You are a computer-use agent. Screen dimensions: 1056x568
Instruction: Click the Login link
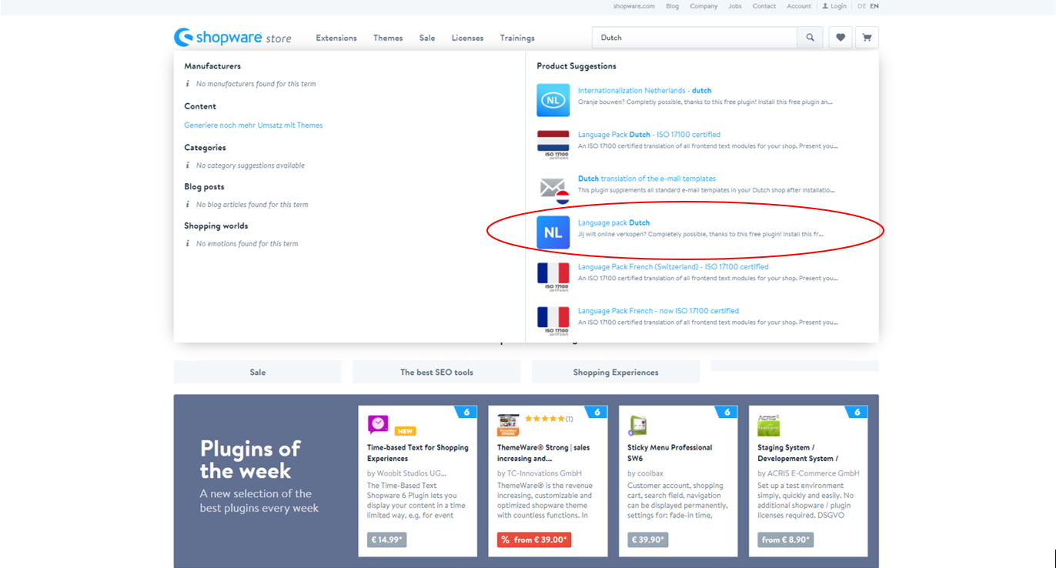(834, 6)
